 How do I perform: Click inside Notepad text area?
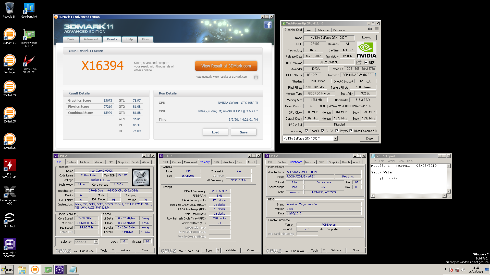(x=409, y=178)
